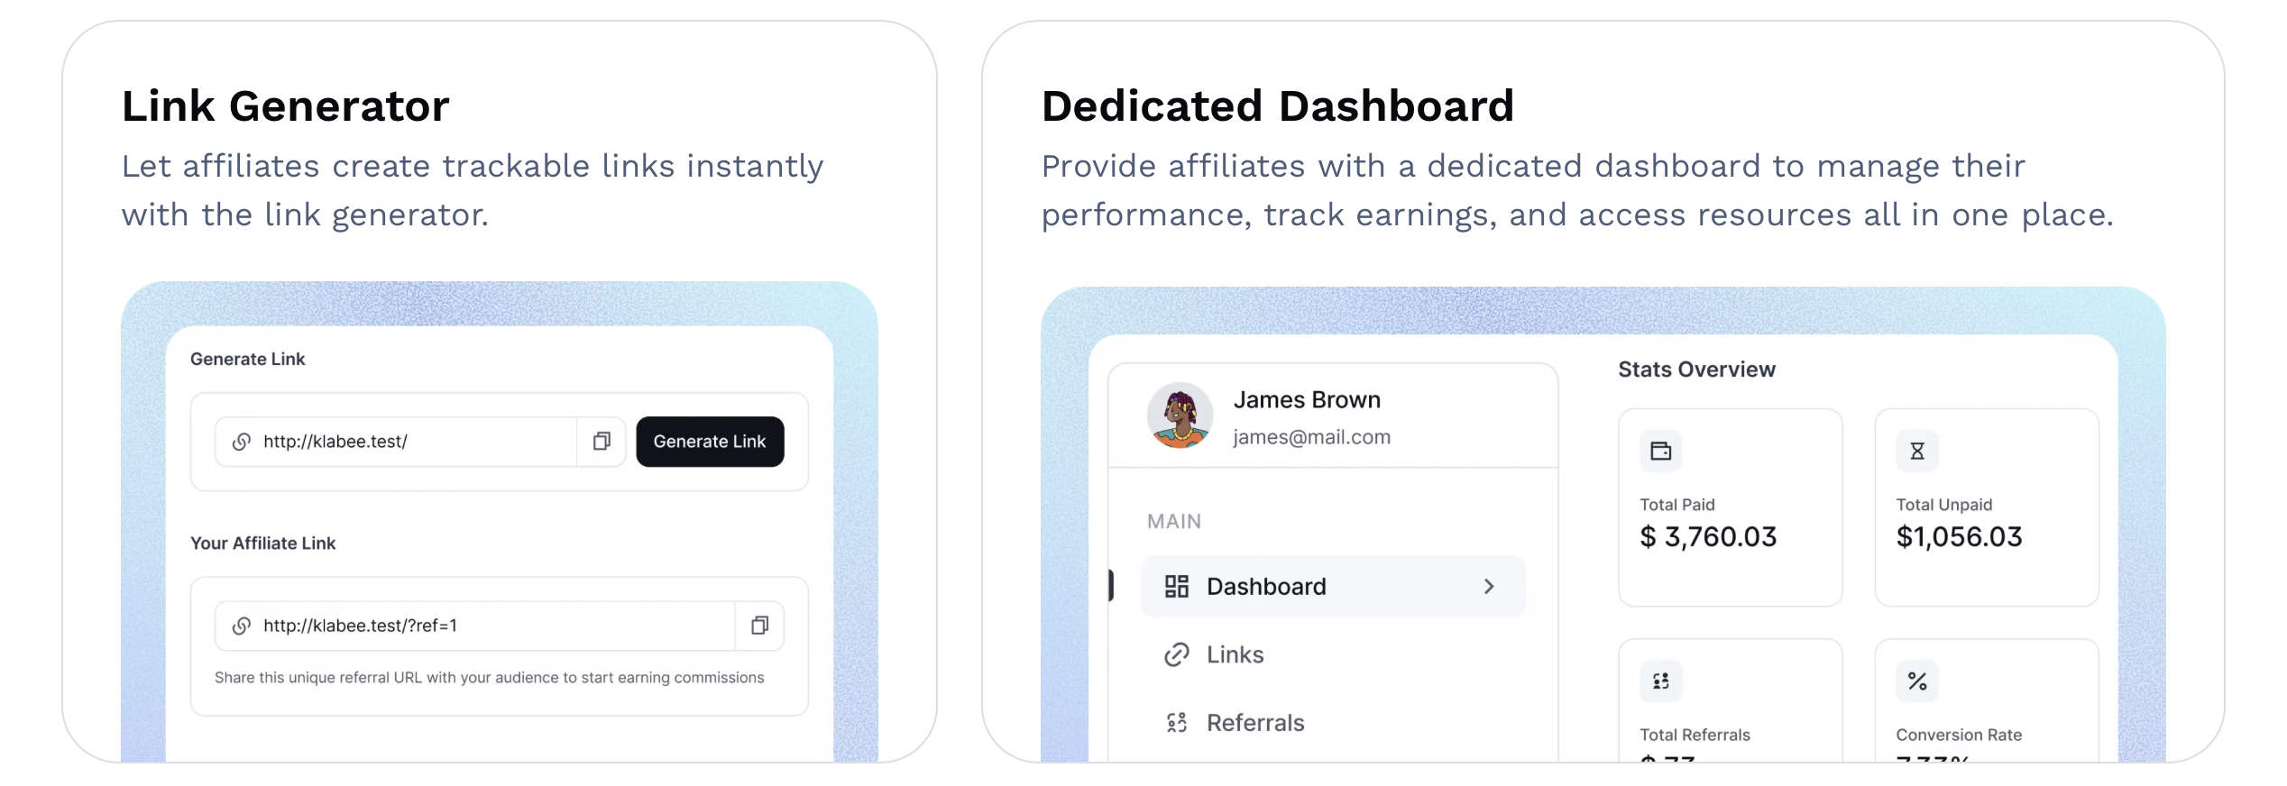Click James Brown's profile avatar
The width and height of the screenshot is (2287, 786).
tap(1180, 416)
